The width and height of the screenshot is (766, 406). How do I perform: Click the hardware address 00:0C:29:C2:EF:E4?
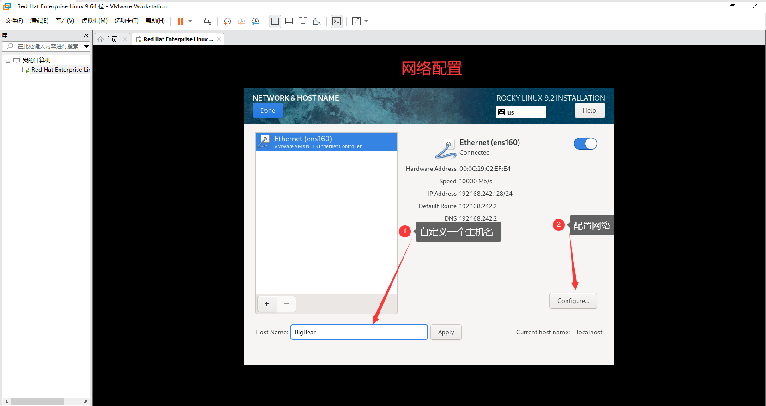pyautogui.click(x=485, y=169)
